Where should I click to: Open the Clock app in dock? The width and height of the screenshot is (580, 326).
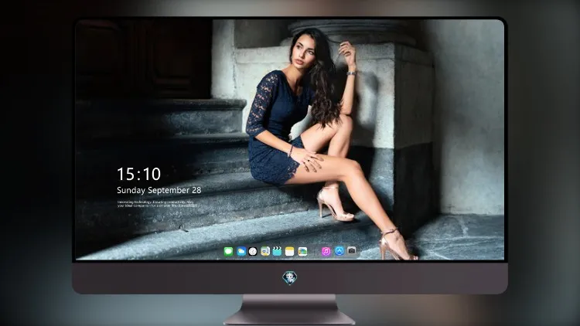253,252
